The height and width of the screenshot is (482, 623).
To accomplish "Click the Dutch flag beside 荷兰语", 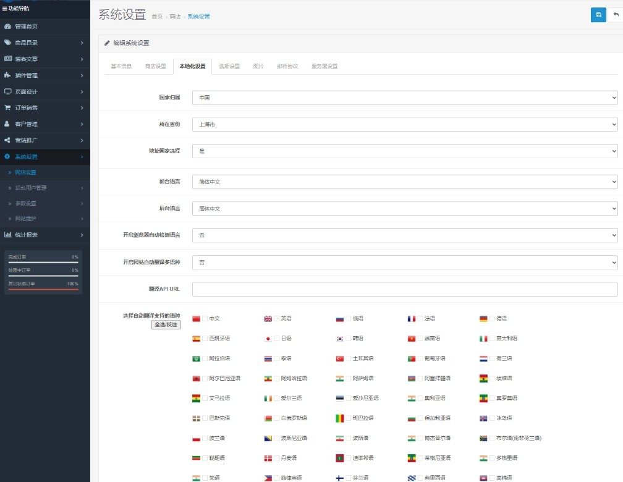I will [x=483, y=358].
